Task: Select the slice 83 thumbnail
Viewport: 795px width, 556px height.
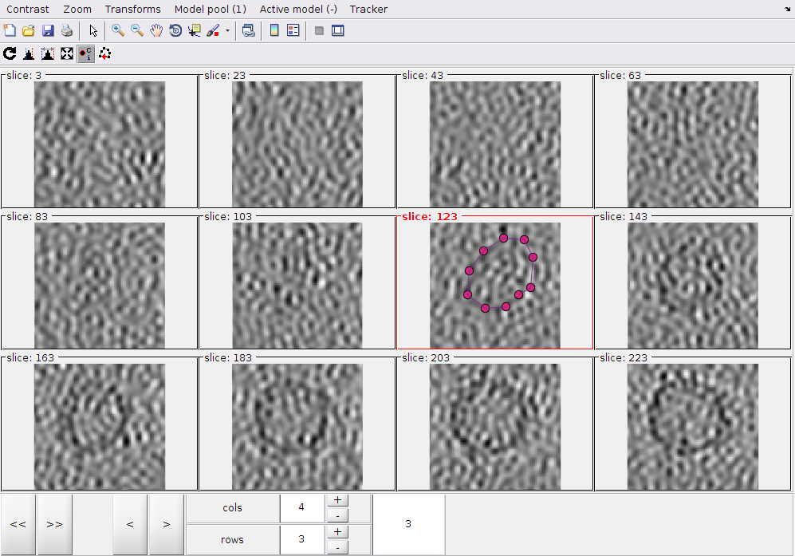Action: click(x=100, y=285)
